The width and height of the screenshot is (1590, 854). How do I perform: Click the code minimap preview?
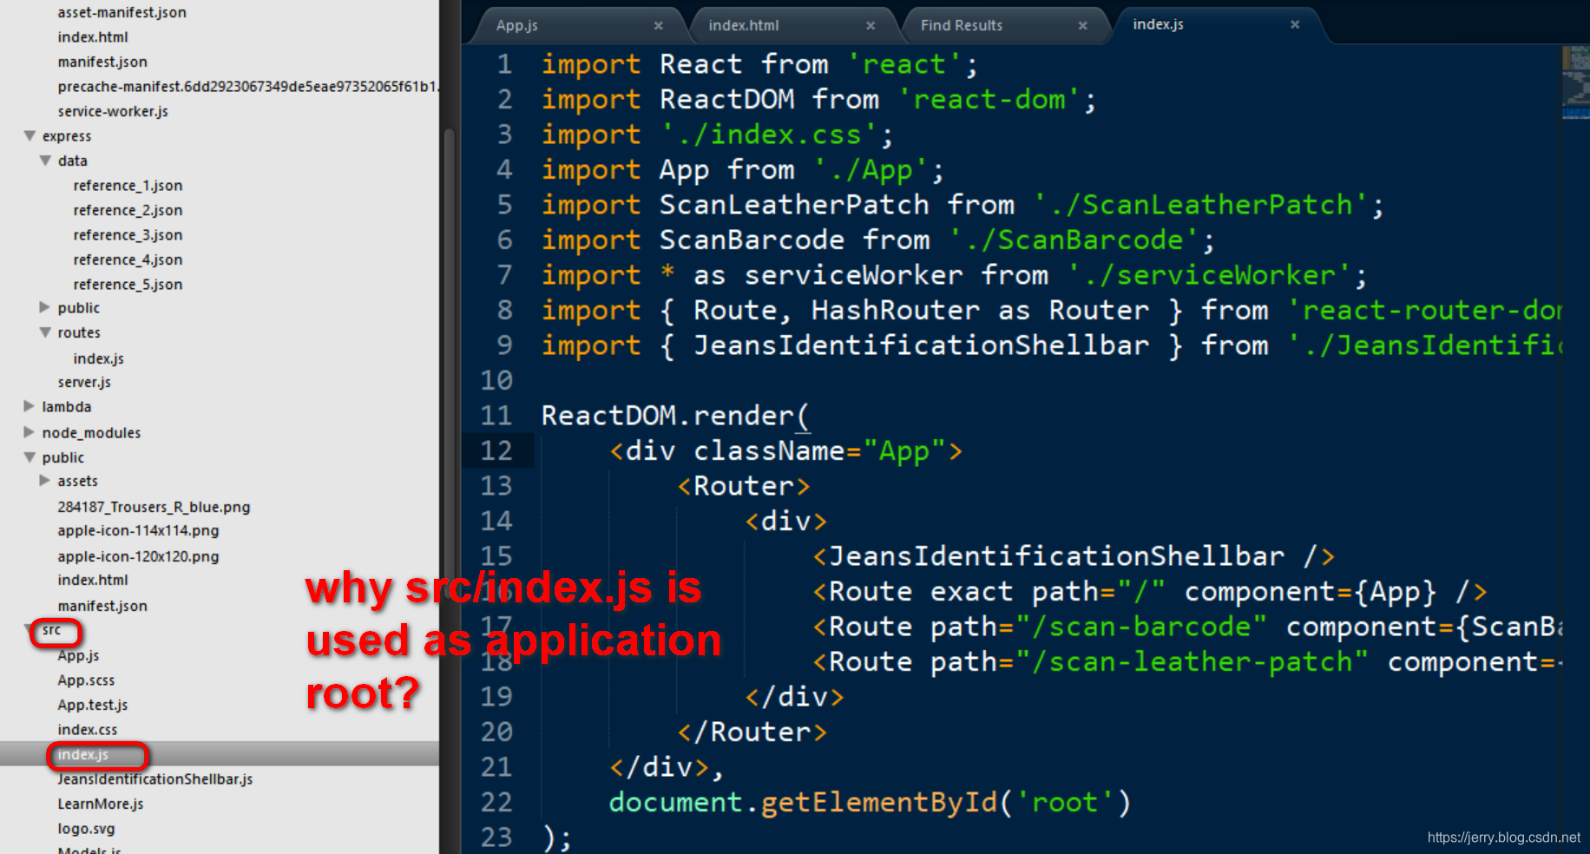1575,82
